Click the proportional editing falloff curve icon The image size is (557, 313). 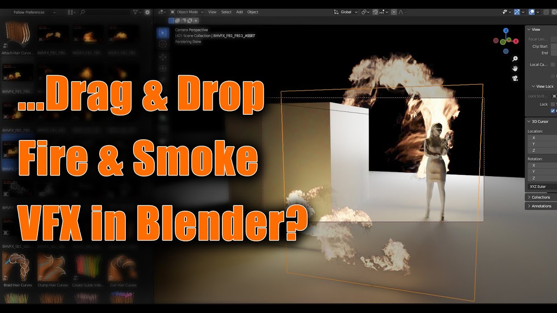click(400, 12)
